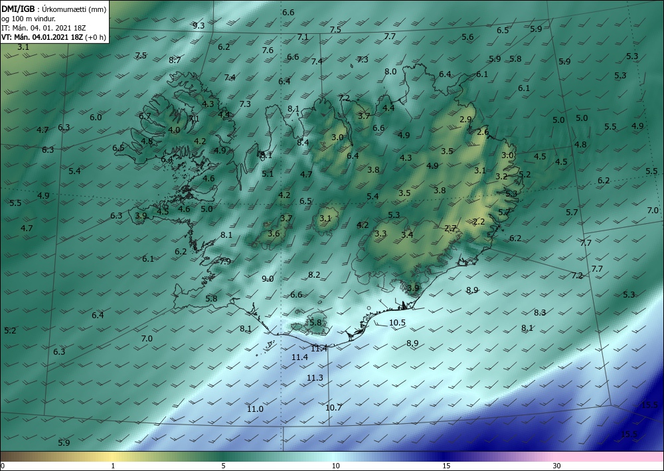Select the 11.0 value in the southern ocean

[256, 409]
